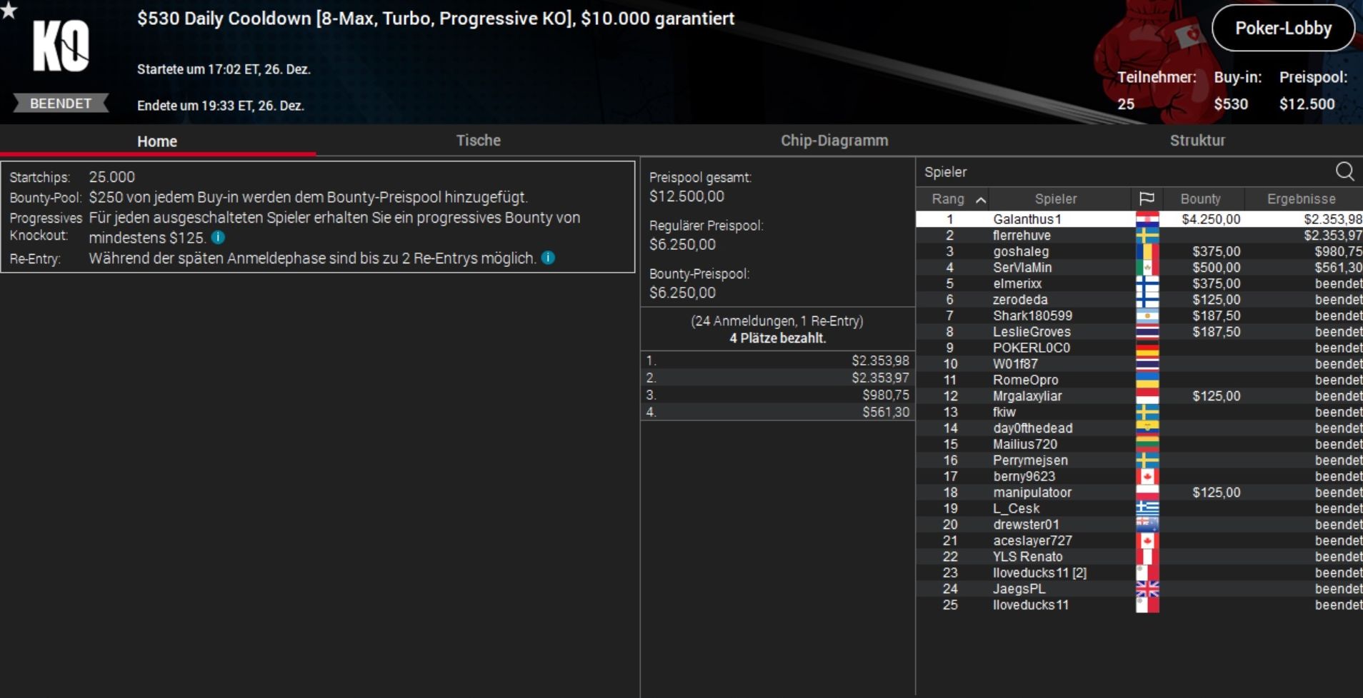Click the KO tournament logo

click(x=61, y=46)
